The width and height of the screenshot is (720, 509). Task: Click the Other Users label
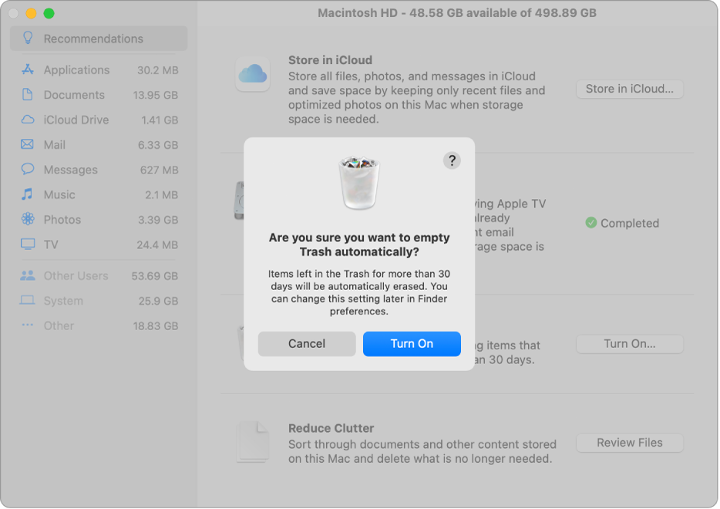coord(76,275)
